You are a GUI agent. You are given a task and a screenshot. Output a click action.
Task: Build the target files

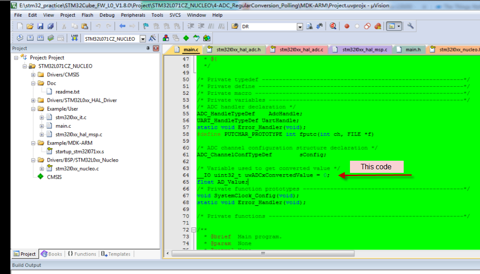(x=30, y=38)
